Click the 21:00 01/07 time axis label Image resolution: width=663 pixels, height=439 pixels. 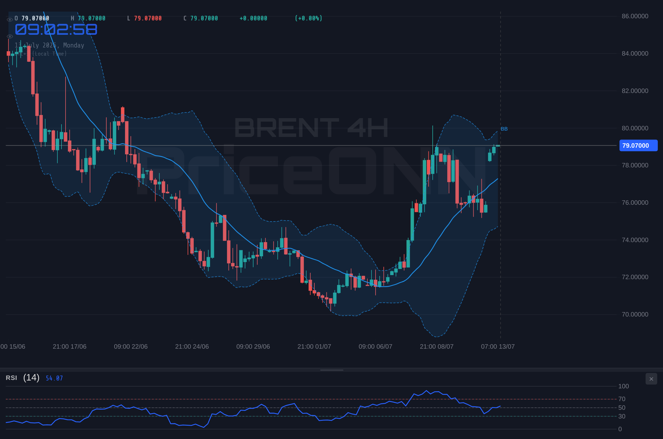tap(314, 347)
